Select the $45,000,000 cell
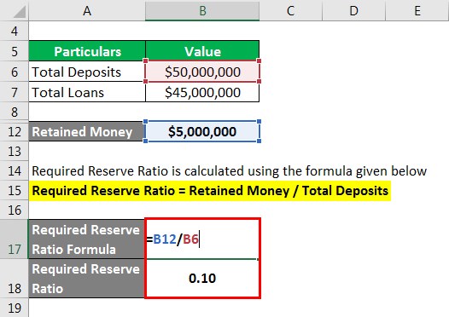 (202, 92)
